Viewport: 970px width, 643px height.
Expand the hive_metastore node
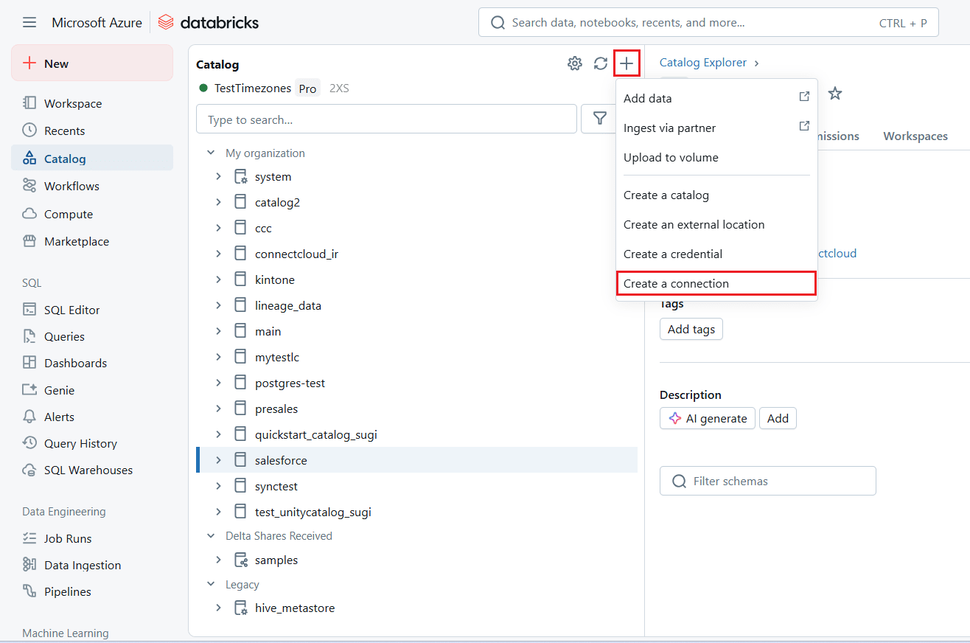218,608
